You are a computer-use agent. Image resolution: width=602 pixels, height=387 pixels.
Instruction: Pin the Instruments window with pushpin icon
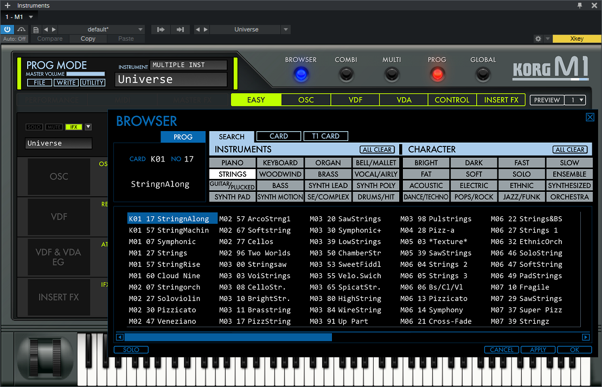[x=580, y=5]
